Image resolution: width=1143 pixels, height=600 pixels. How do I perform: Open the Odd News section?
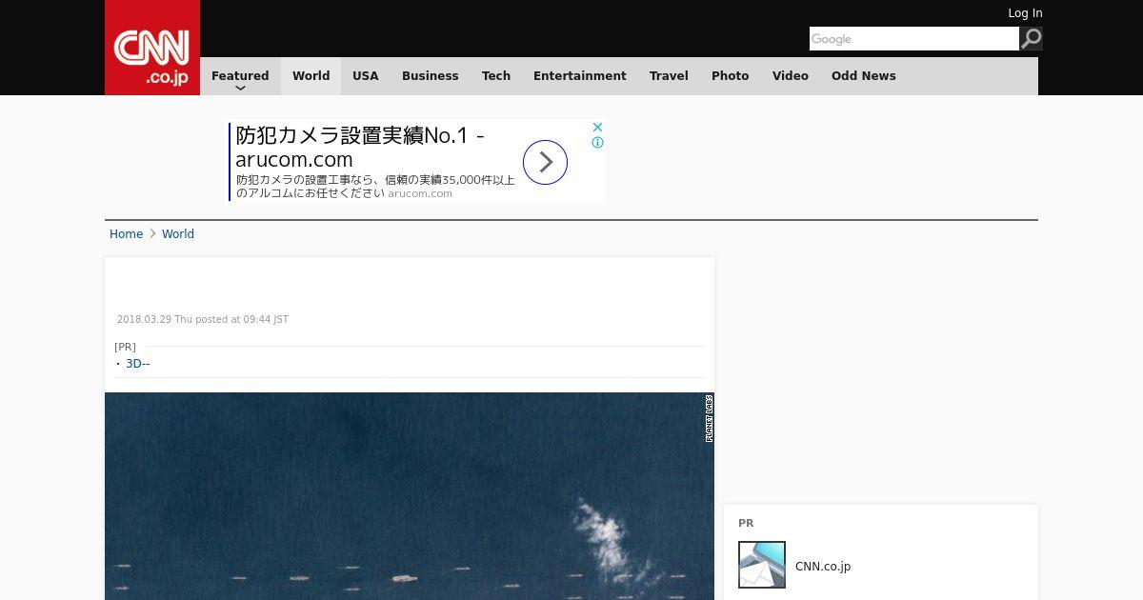click(864, 76)
